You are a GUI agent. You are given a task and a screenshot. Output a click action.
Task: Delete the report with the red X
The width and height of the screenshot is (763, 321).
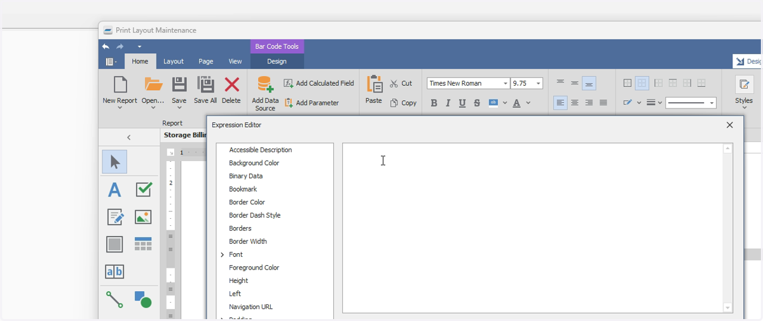point(231,84)
